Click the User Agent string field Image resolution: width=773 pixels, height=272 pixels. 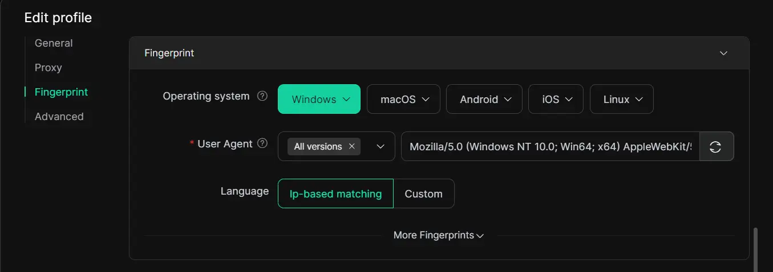click(550, 147)
